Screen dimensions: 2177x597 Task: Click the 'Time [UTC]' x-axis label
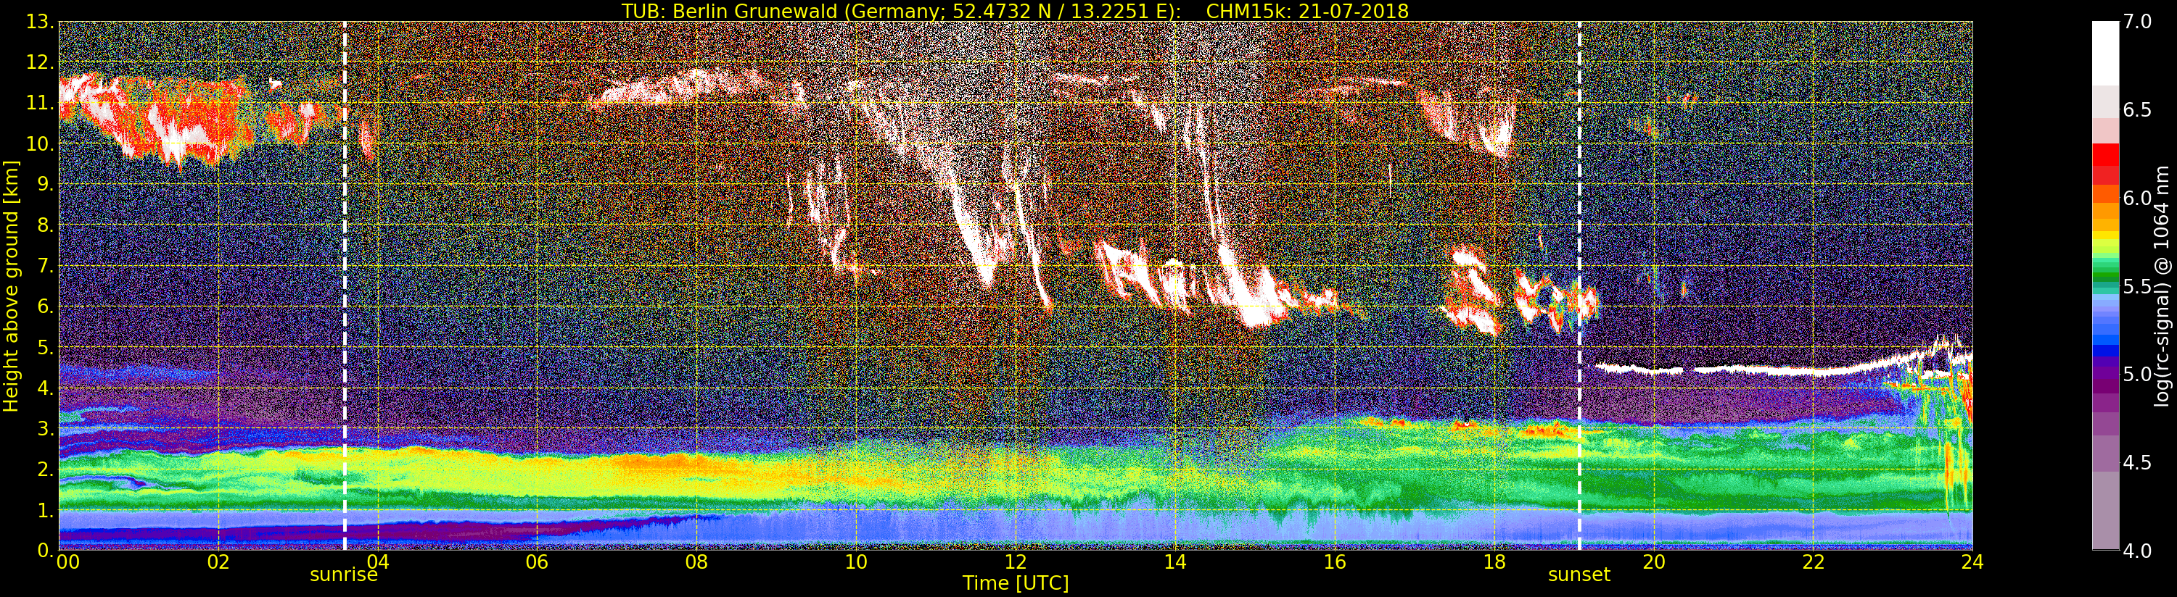1015,583
